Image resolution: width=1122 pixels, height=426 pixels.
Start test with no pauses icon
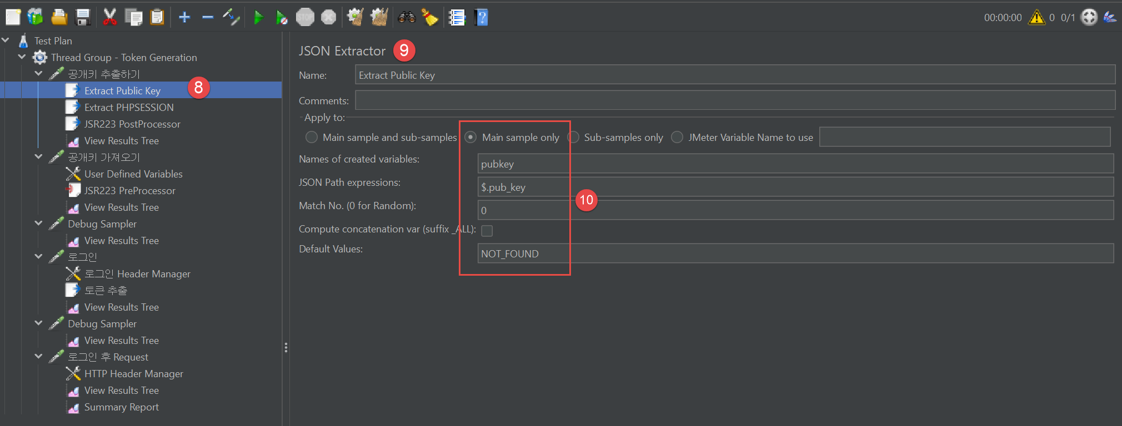[x=282, y=17]
